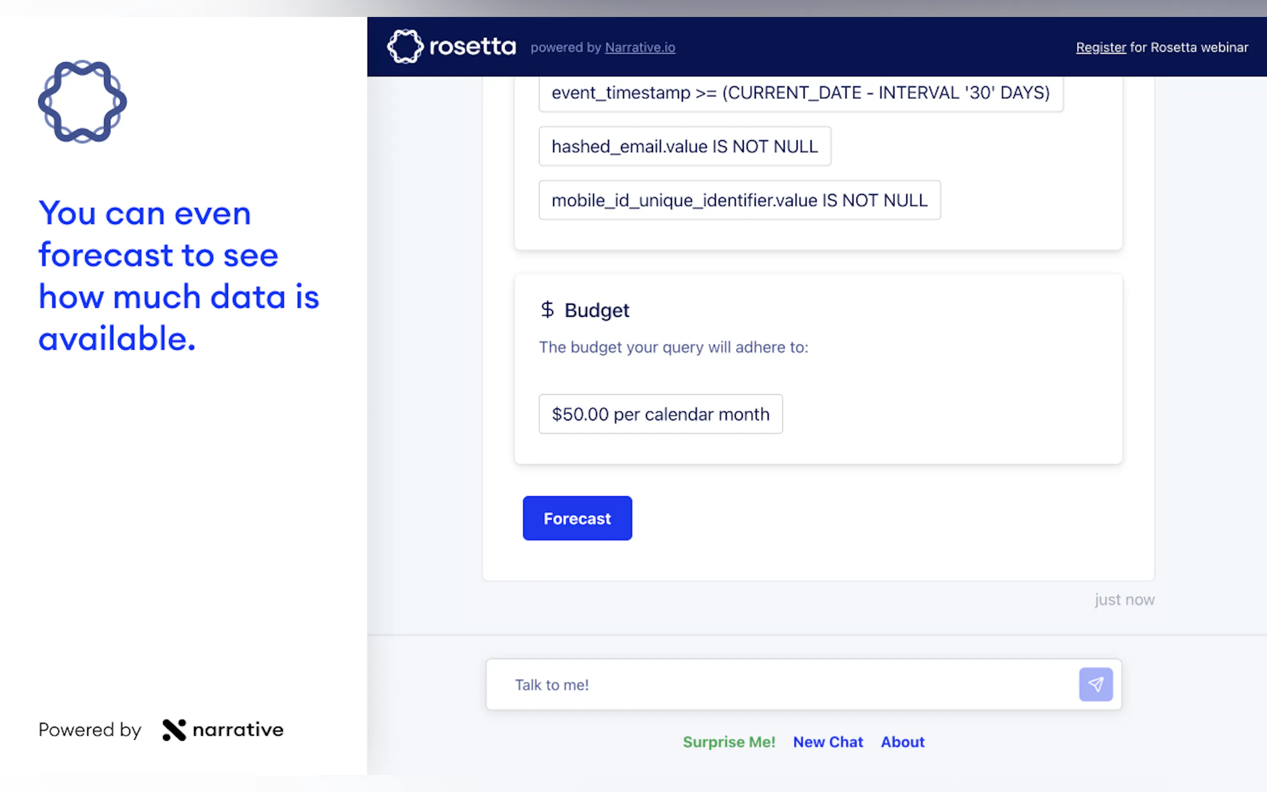Click Surprise Me! link

729,742
